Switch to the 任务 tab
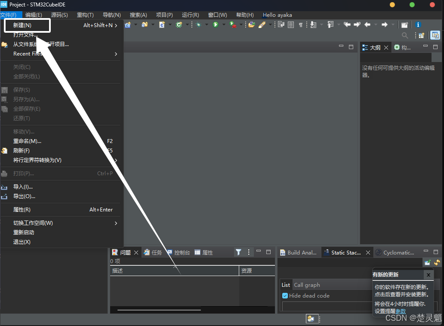The height and width of the screenshot is (326, 444). [x=153, y=252]
